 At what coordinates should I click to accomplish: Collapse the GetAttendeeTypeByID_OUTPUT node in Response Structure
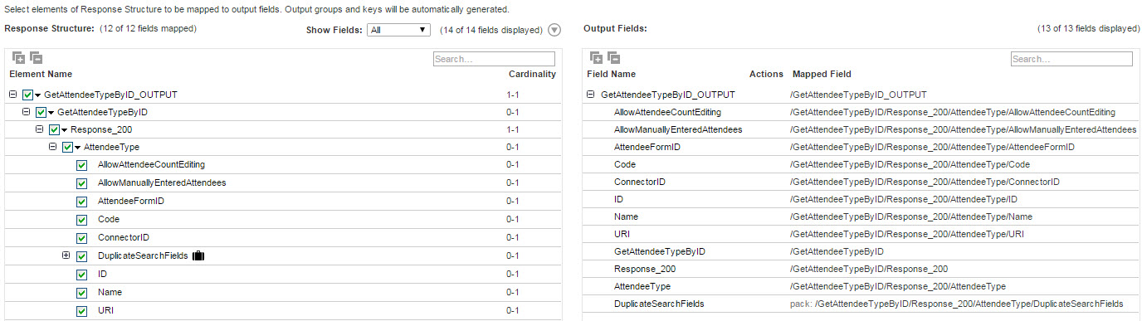tap(13, 95)
